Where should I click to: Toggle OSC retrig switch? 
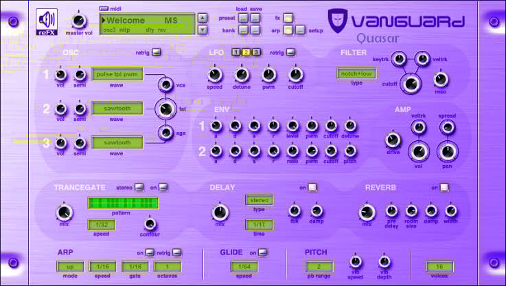click(x=157, y=52)
